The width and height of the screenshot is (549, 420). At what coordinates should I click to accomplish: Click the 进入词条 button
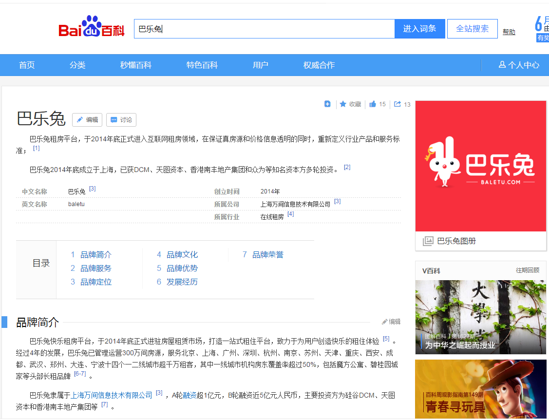pyautogui.click(x=420, y=29)
